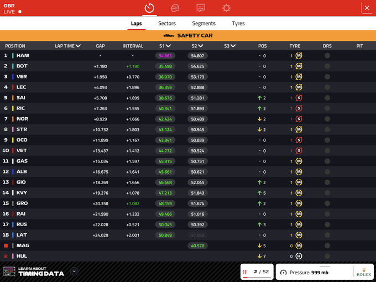Viewport: 376px width, 282px height.
Task: Click RAI's 49.466 S1 time
Action: [x=165, y=214]
